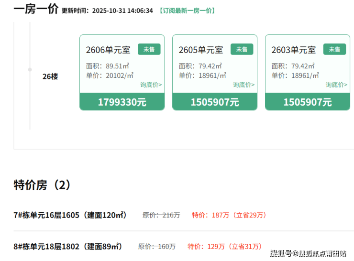Open the 7#栋单元16层1605 special listing

(x=70, y=215)
